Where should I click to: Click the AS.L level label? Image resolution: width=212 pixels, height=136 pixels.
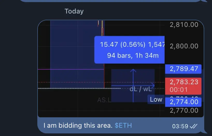pos(104,100)
